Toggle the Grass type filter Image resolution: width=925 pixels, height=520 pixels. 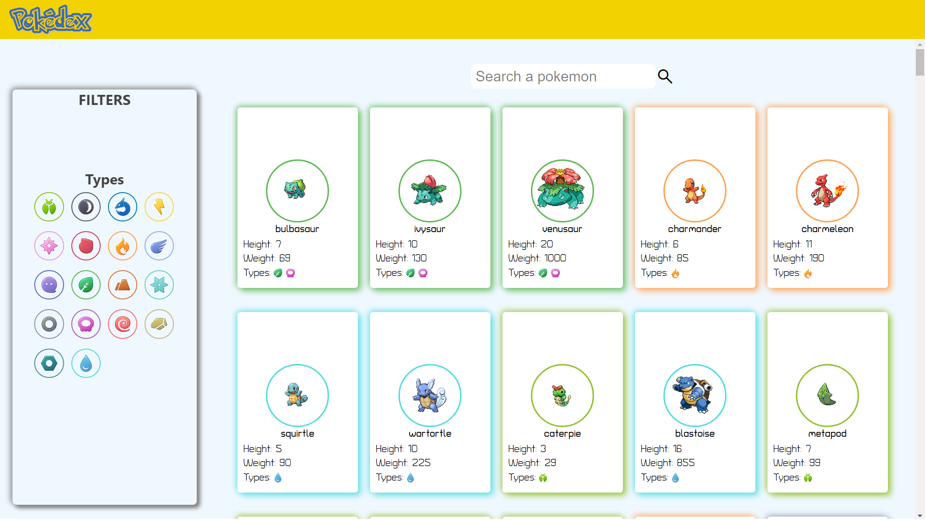[86, 285]
